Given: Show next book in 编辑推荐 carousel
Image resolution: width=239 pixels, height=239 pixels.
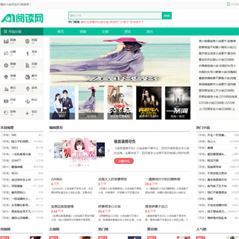Looking at the screenshot, I should pos(108,151).
